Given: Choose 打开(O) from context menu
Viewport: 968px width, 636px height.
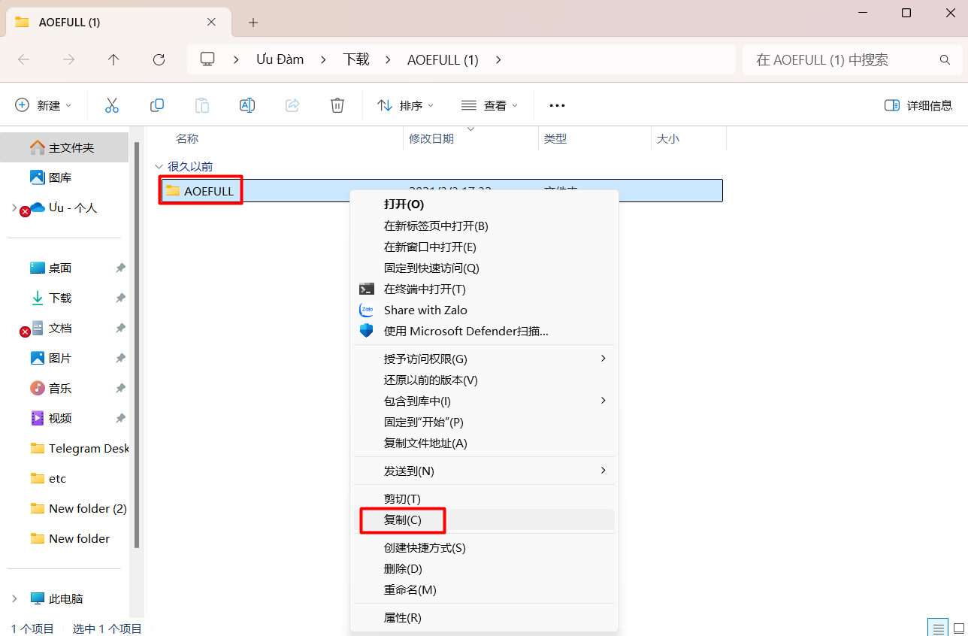Looking at the screenshot, I should [484, 204].
